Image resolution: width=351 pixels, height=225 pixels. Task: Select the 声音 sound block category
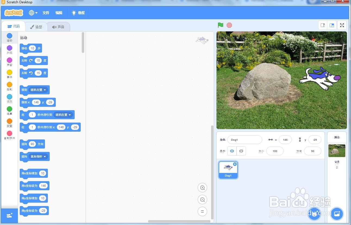coord(10,62)
